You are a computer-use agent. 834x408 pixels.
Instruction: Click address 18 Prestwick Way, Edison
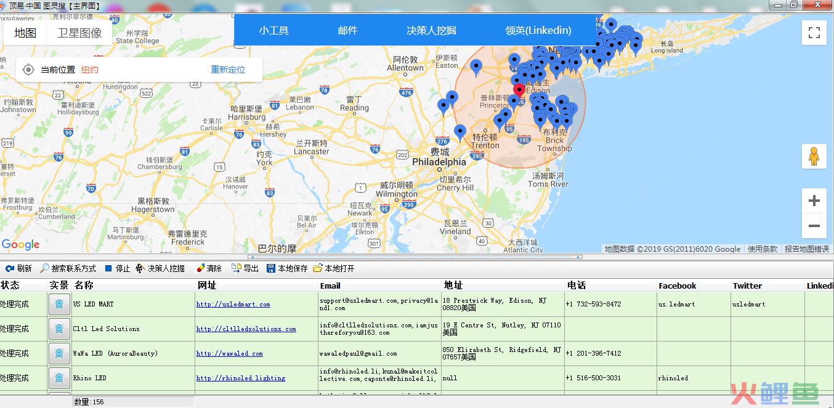495,304
